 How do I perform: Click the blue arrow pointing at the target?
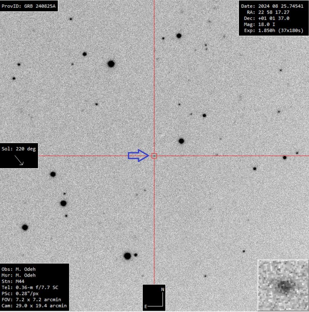[138, 156]
